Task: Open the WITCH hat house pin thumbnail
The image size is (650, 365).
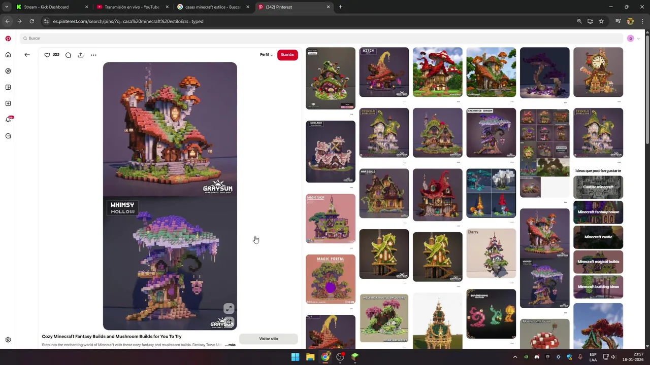Action: [384, 72]
